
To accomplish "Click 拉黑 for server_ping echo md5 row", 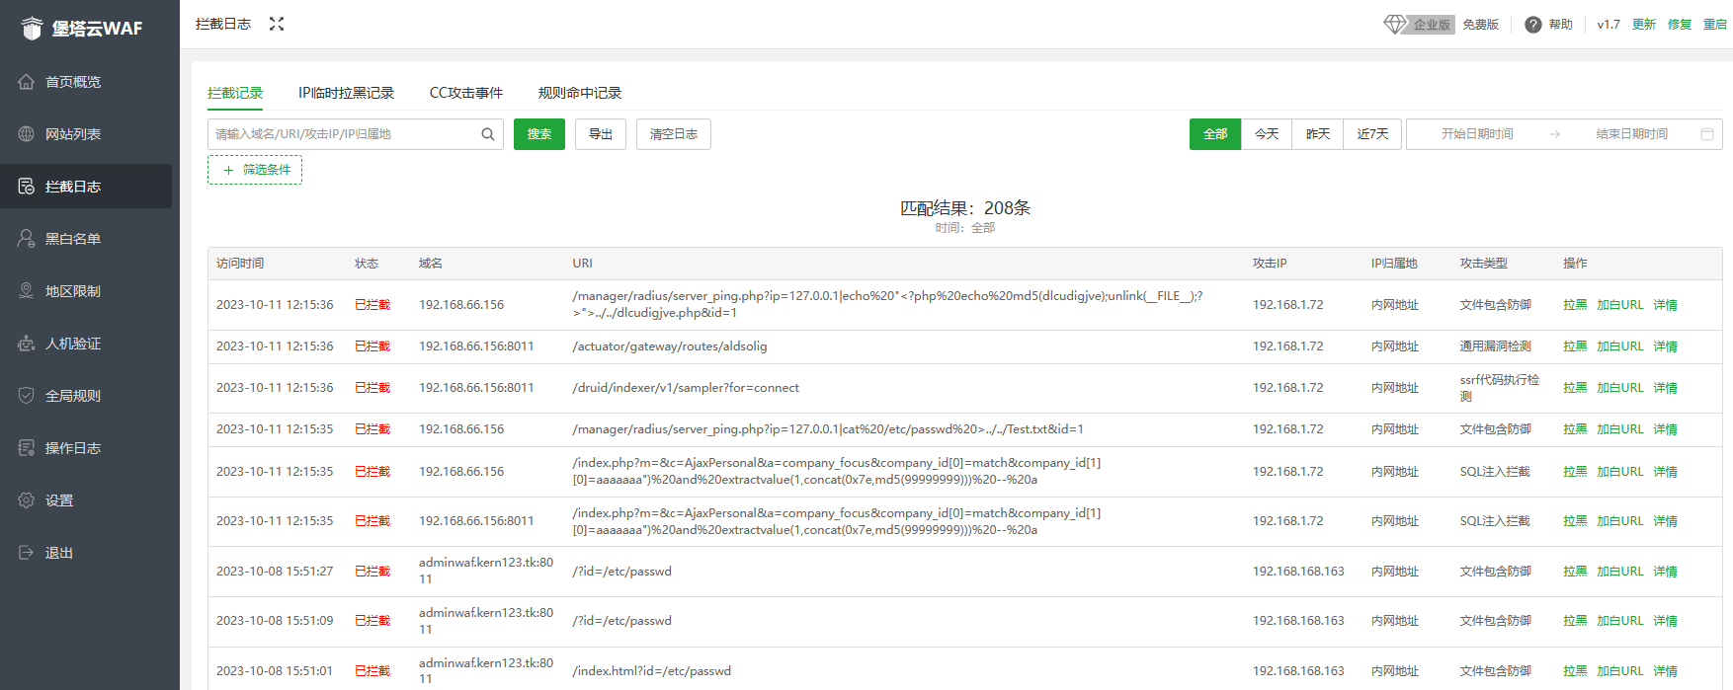I will (x=1575, y=305).
